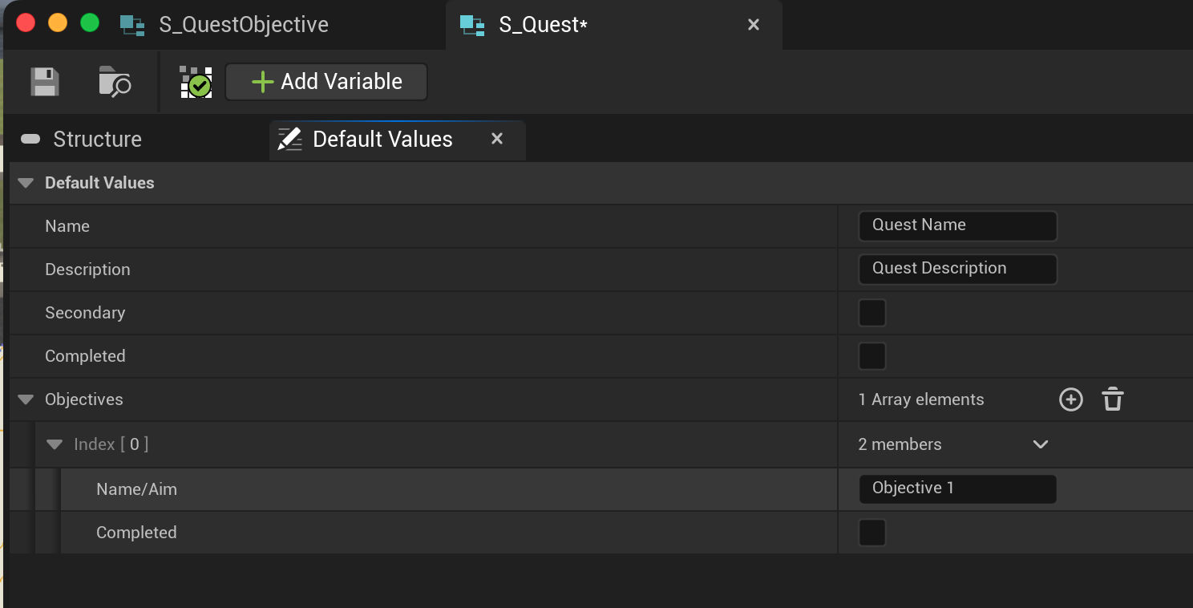Click the Add Variable button

(326, 82)
